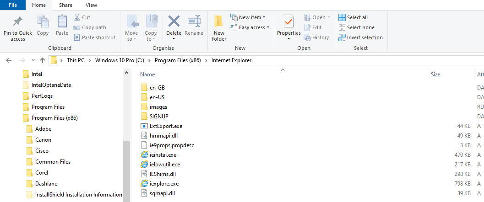
Task: Click the Copy to icon
Action: pos(151,21)
